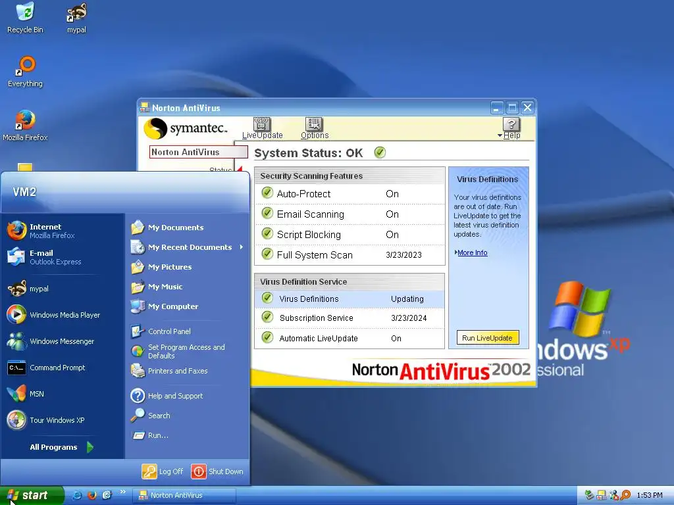Select Automatic LiveUpdate checkmark icon

click(x=267, y=337)
